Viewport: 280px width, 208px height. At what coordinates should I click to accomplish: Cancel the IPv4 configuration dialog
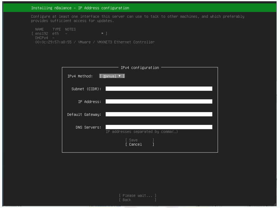tap(140, 144)
